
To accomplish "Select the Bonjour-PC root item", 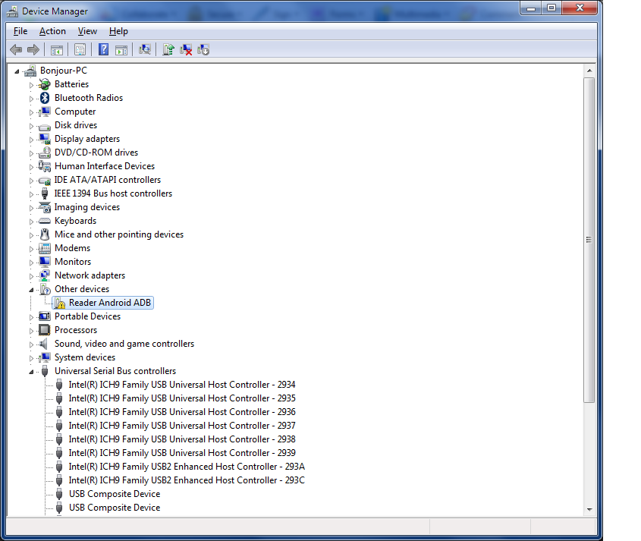I will click(x=64, y=71).
